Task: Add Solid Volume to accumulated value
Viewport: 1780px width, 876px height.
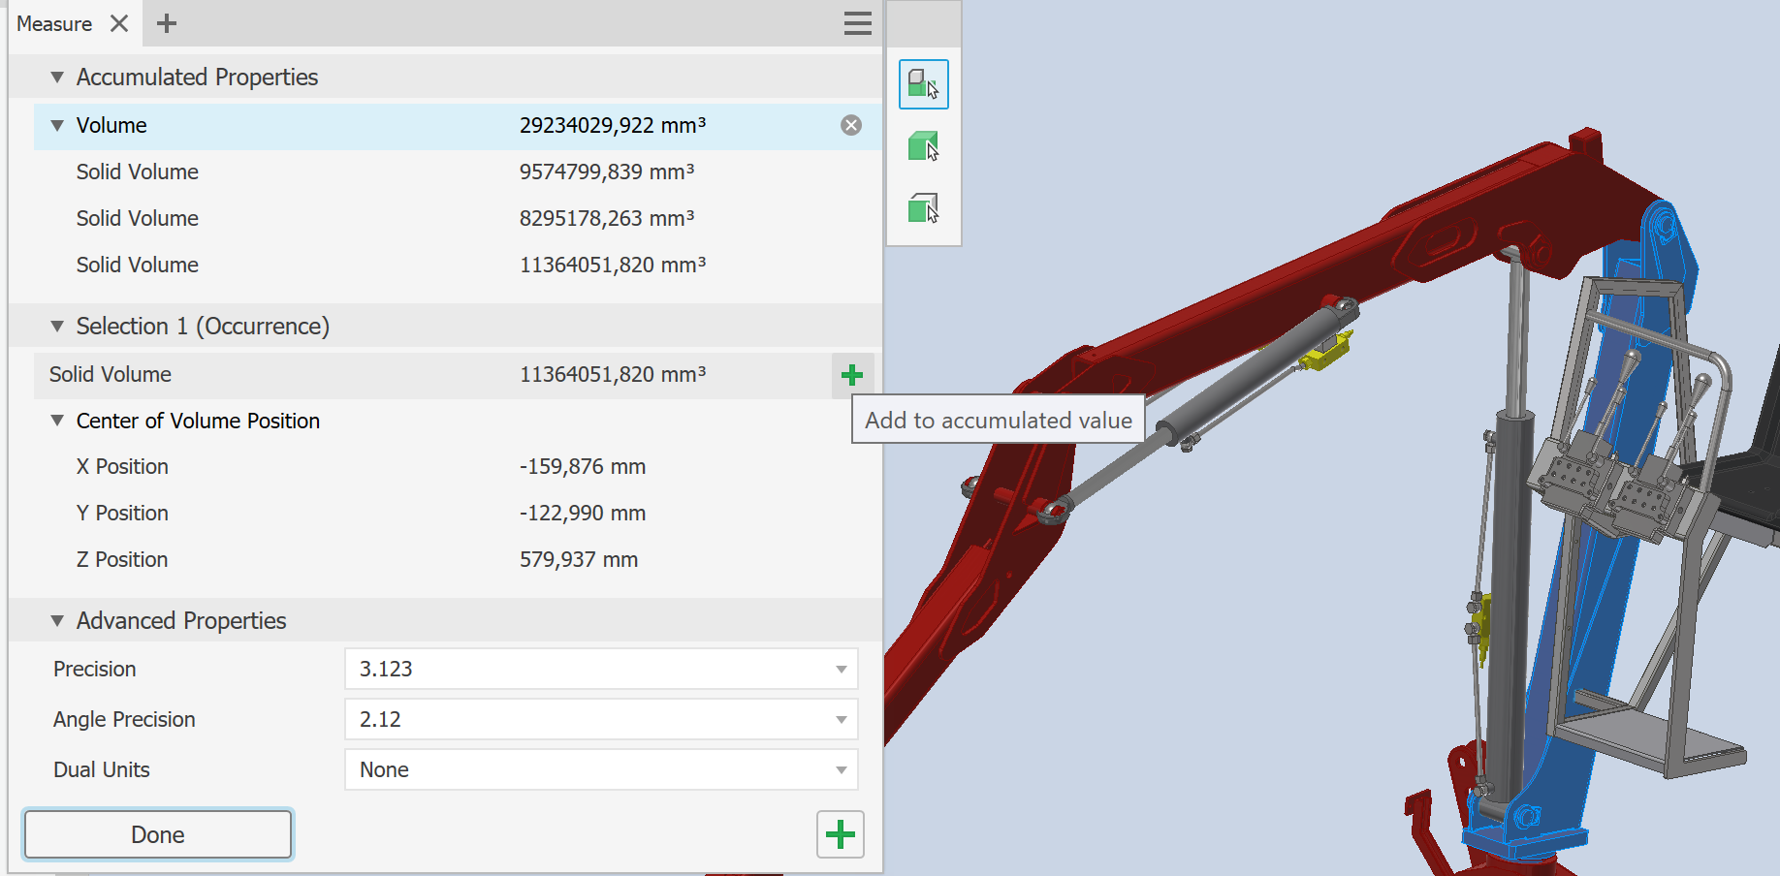Action: 850,374
